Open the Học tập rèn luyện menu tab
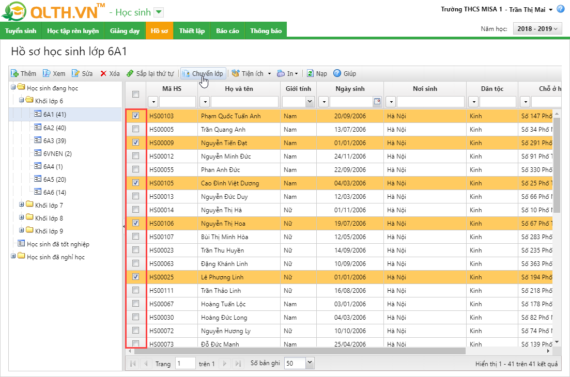Image resolution: width=570 pixels, height=377 pixels. [73, 31]
